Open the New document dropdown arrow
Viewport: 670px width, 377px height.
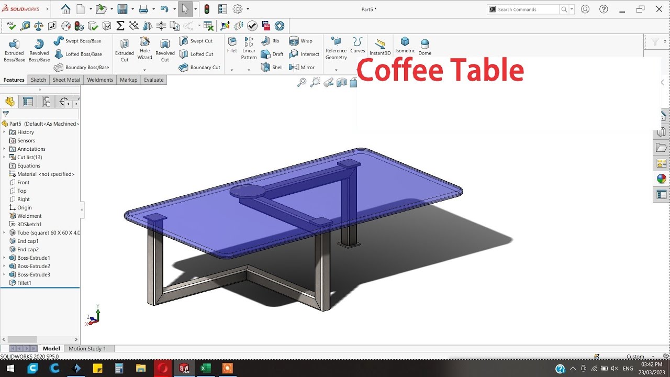(x=90, y=9)
